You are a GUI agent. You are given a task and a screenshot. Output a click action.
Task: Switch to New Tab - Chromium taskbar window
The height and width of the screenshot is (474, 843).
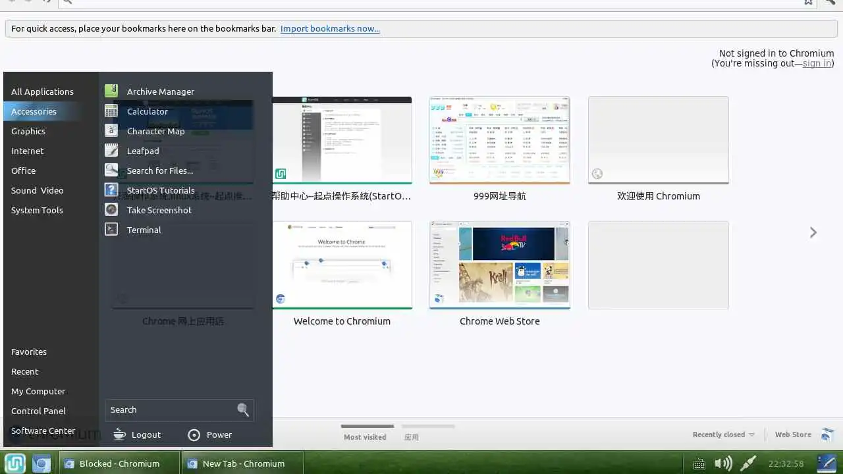click(x=243, y=463)
